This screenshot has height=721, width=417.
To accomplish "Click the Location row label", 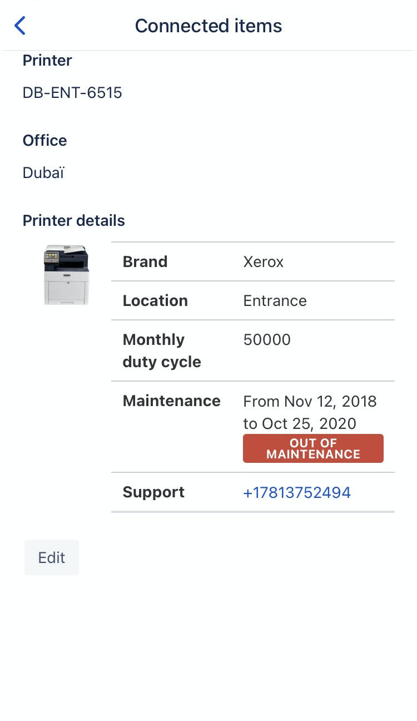I will click(155, 300).
